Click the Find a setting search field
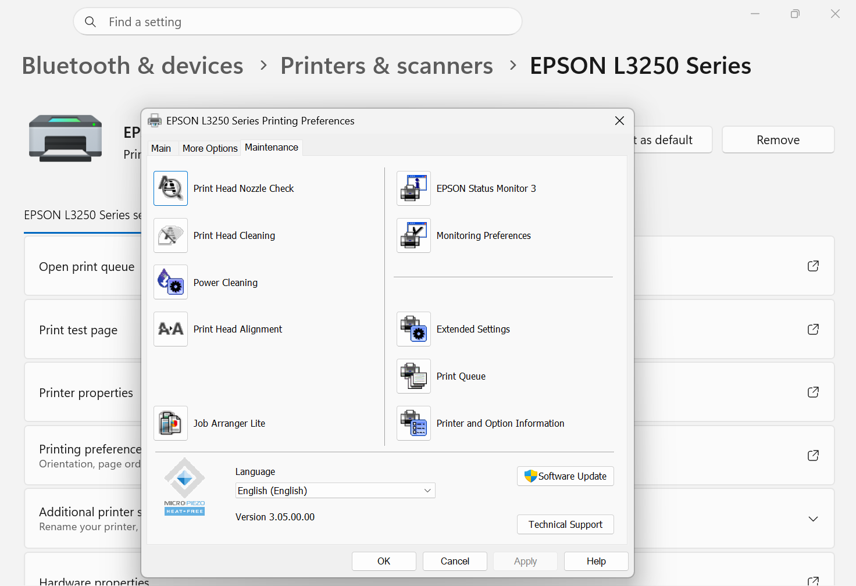856x586 pixels. pos(298,22)
